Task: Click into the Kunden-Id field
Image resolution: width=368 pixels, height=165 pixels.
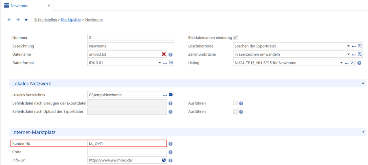Action: (127, 144)
